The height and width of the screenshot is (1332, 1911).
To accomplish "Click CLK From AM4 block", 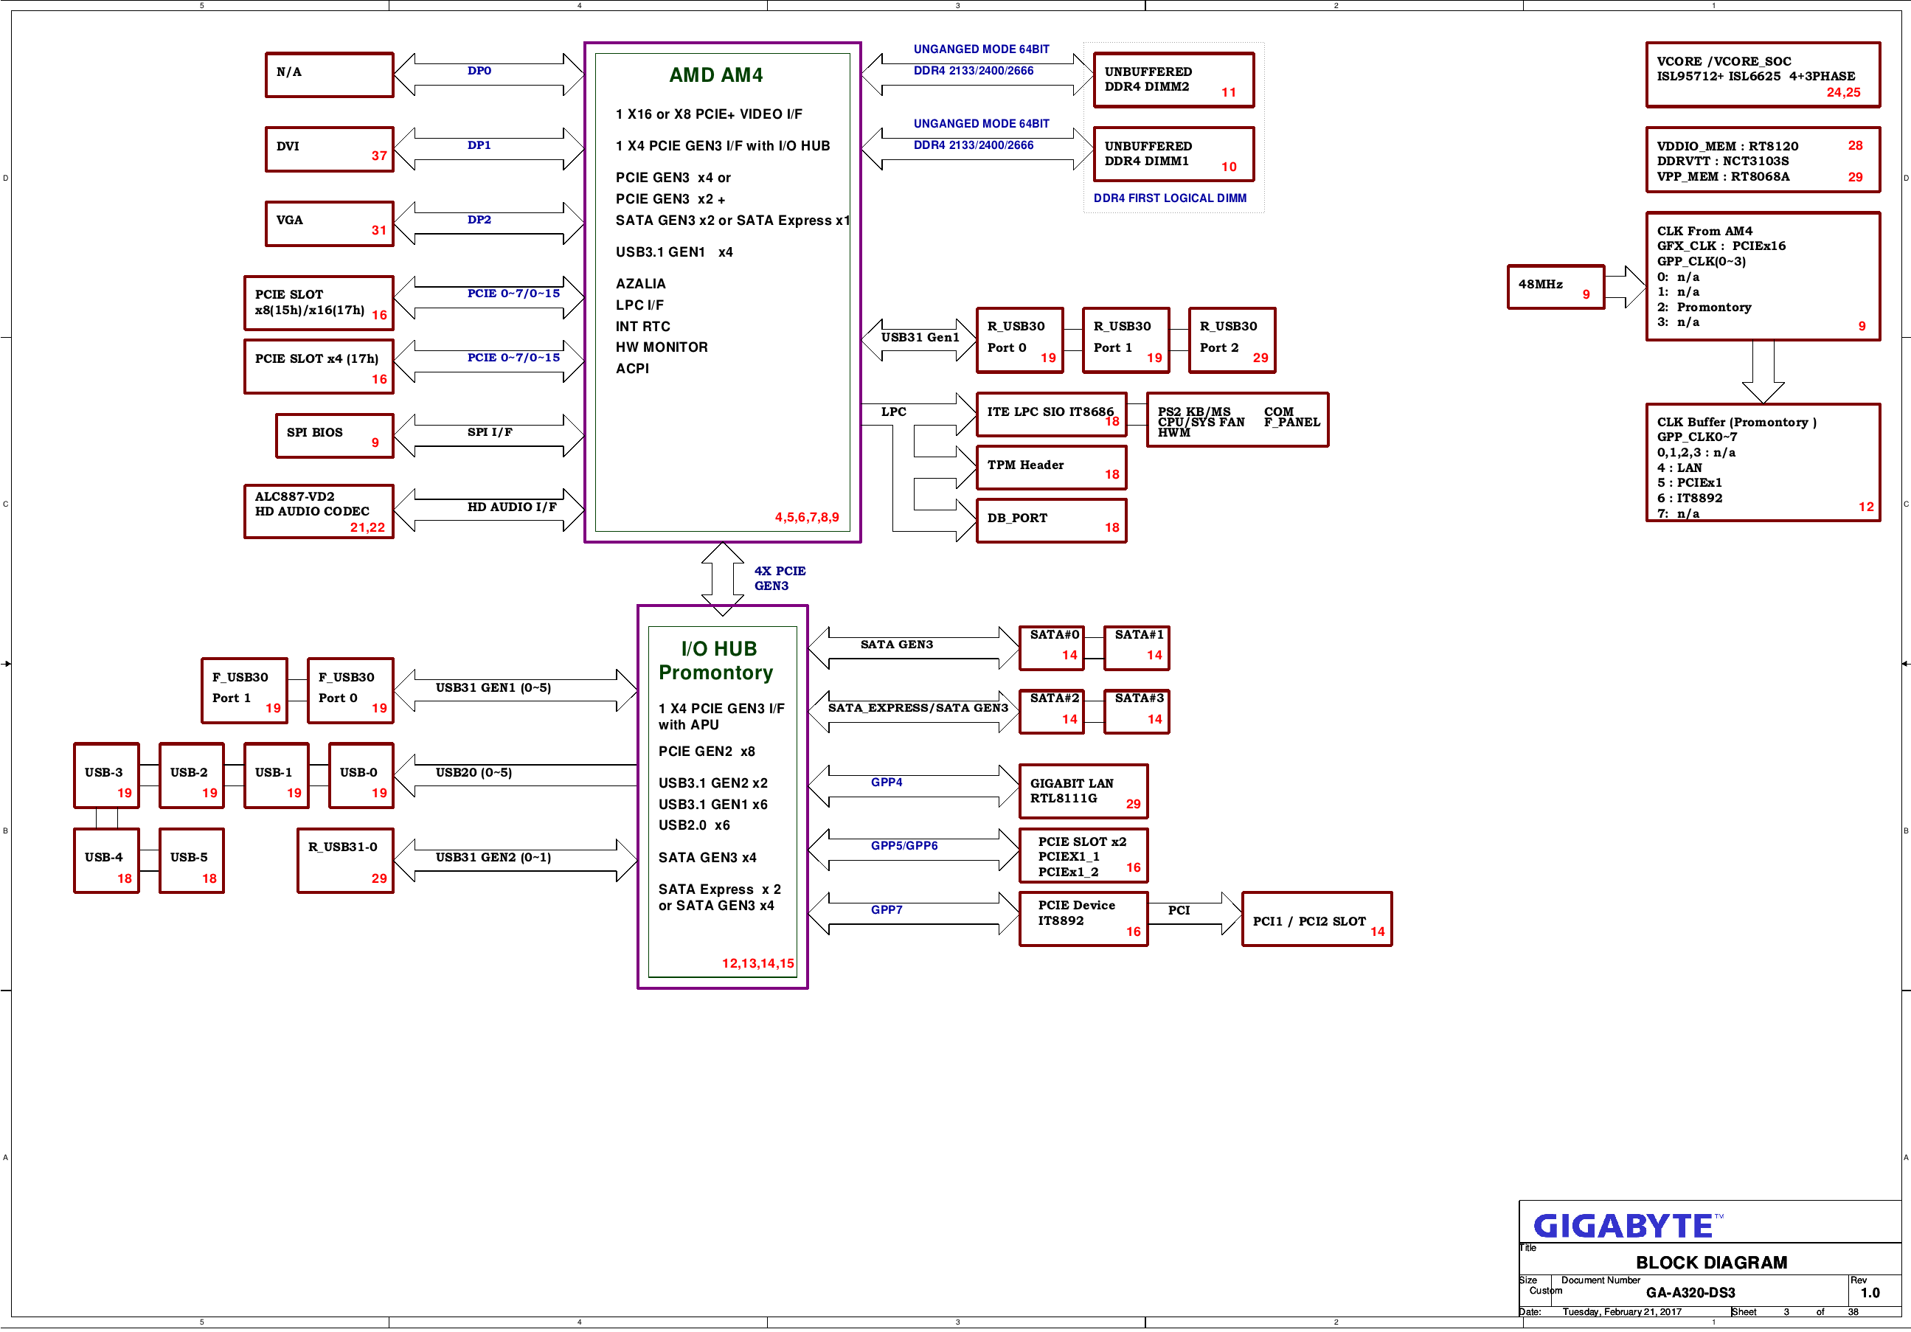I will (x=1763, y=277).
